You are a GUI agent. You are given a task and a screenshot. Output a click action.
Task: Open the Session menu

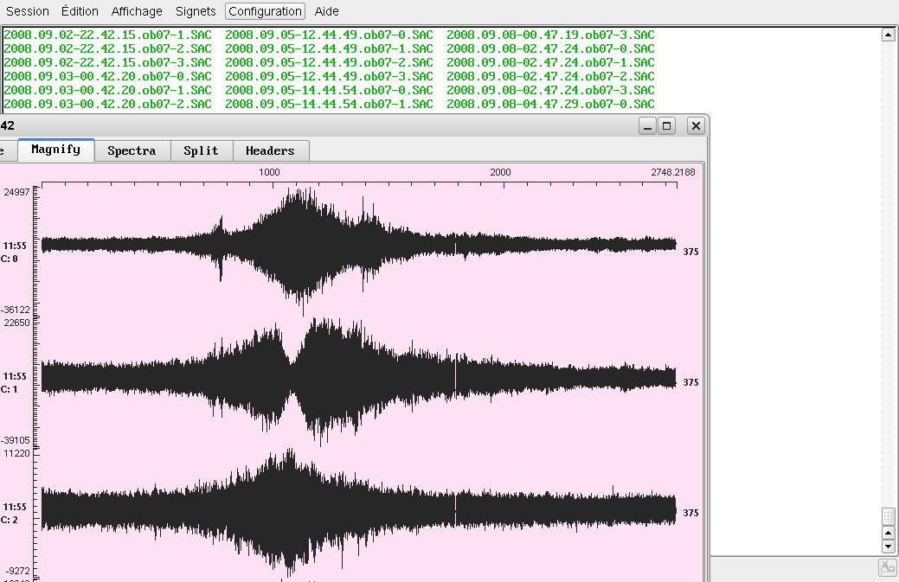coord(28,11)
